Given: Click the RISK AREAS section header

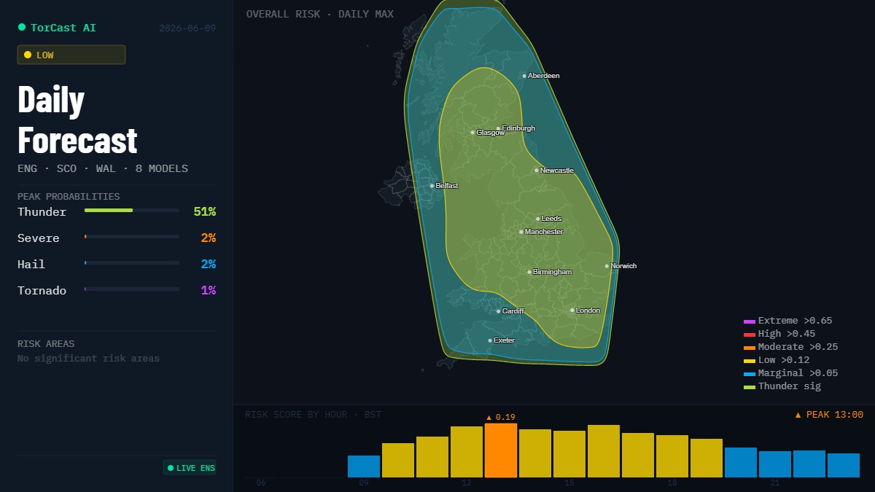Looking at the screenshot, I should pos(46,343).
